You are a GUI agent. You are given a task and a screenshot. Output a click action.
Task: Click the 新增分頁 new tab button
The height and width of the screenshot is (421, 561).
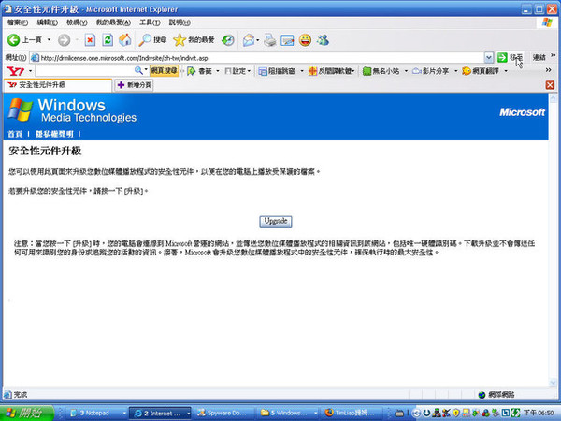point(134,85)
